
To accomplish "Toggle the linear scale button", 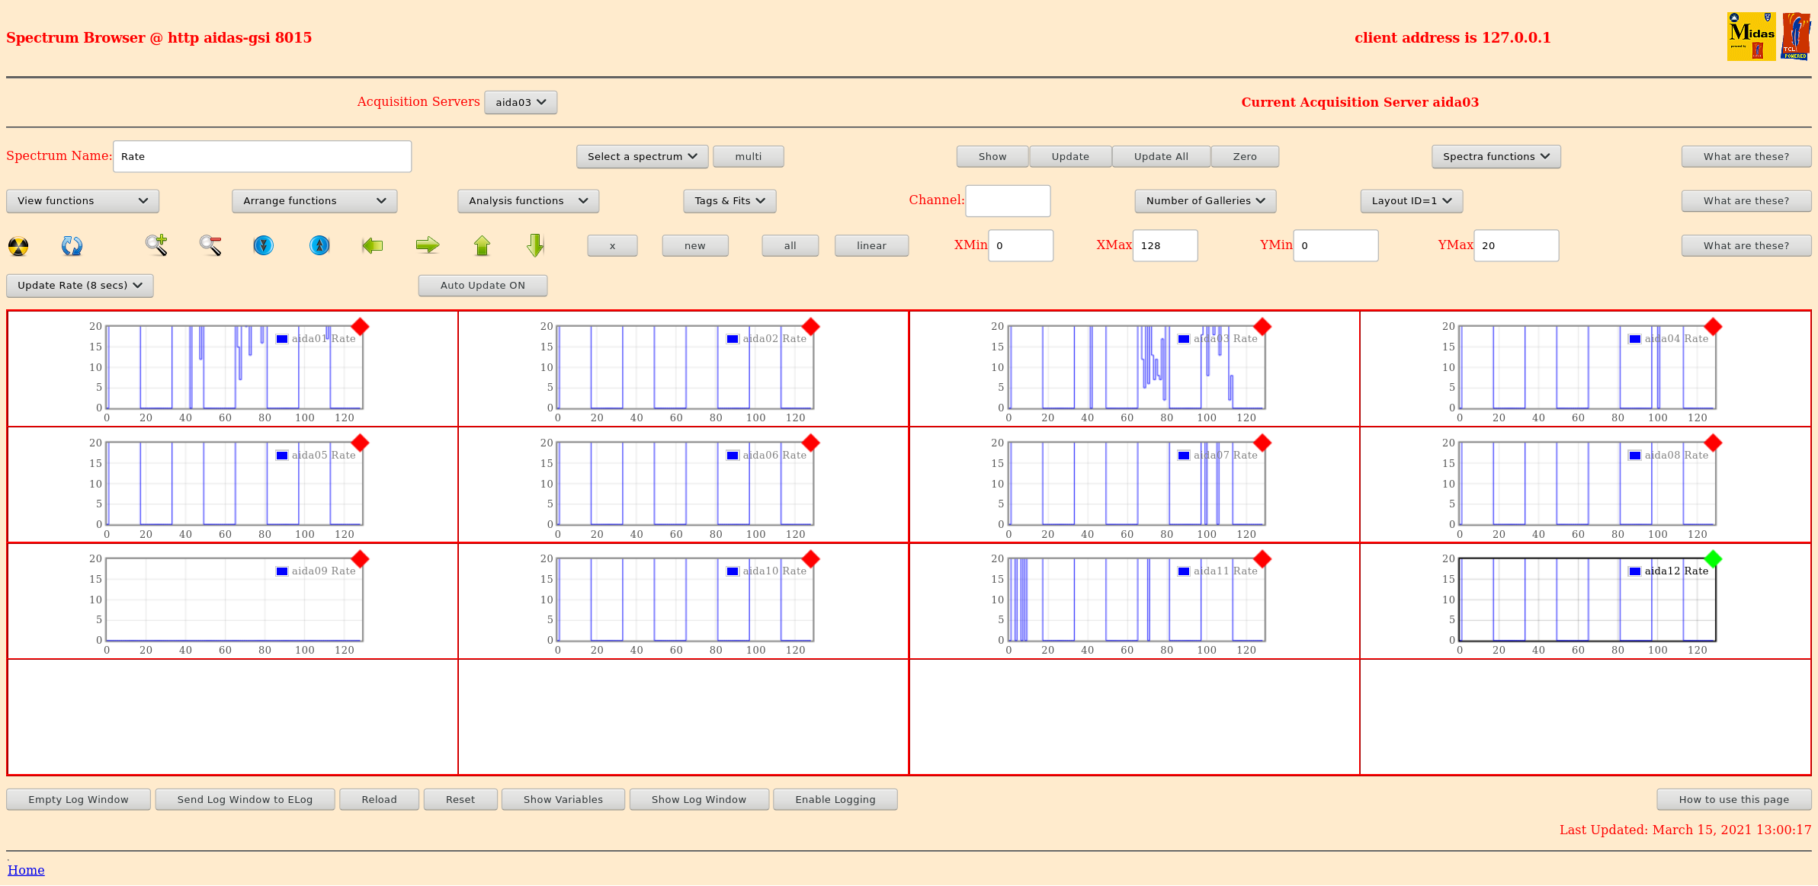I will (871, 246).
